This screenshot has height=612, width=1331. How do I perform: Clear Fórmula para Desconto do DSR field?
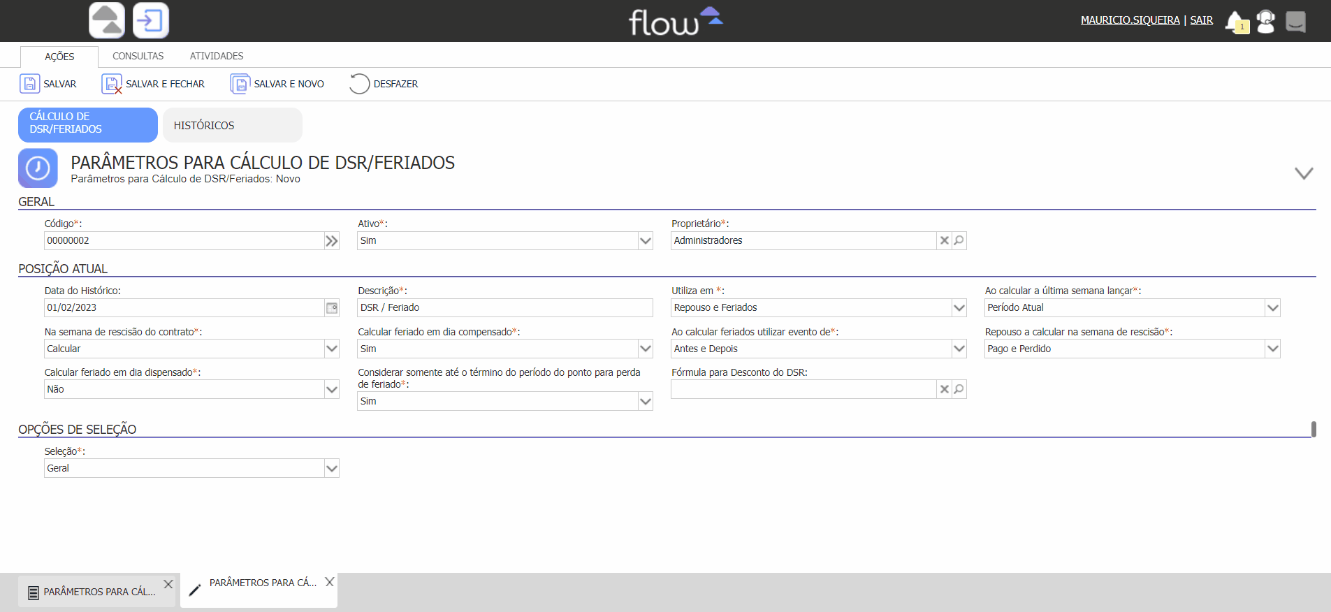[x=944, y=389]
